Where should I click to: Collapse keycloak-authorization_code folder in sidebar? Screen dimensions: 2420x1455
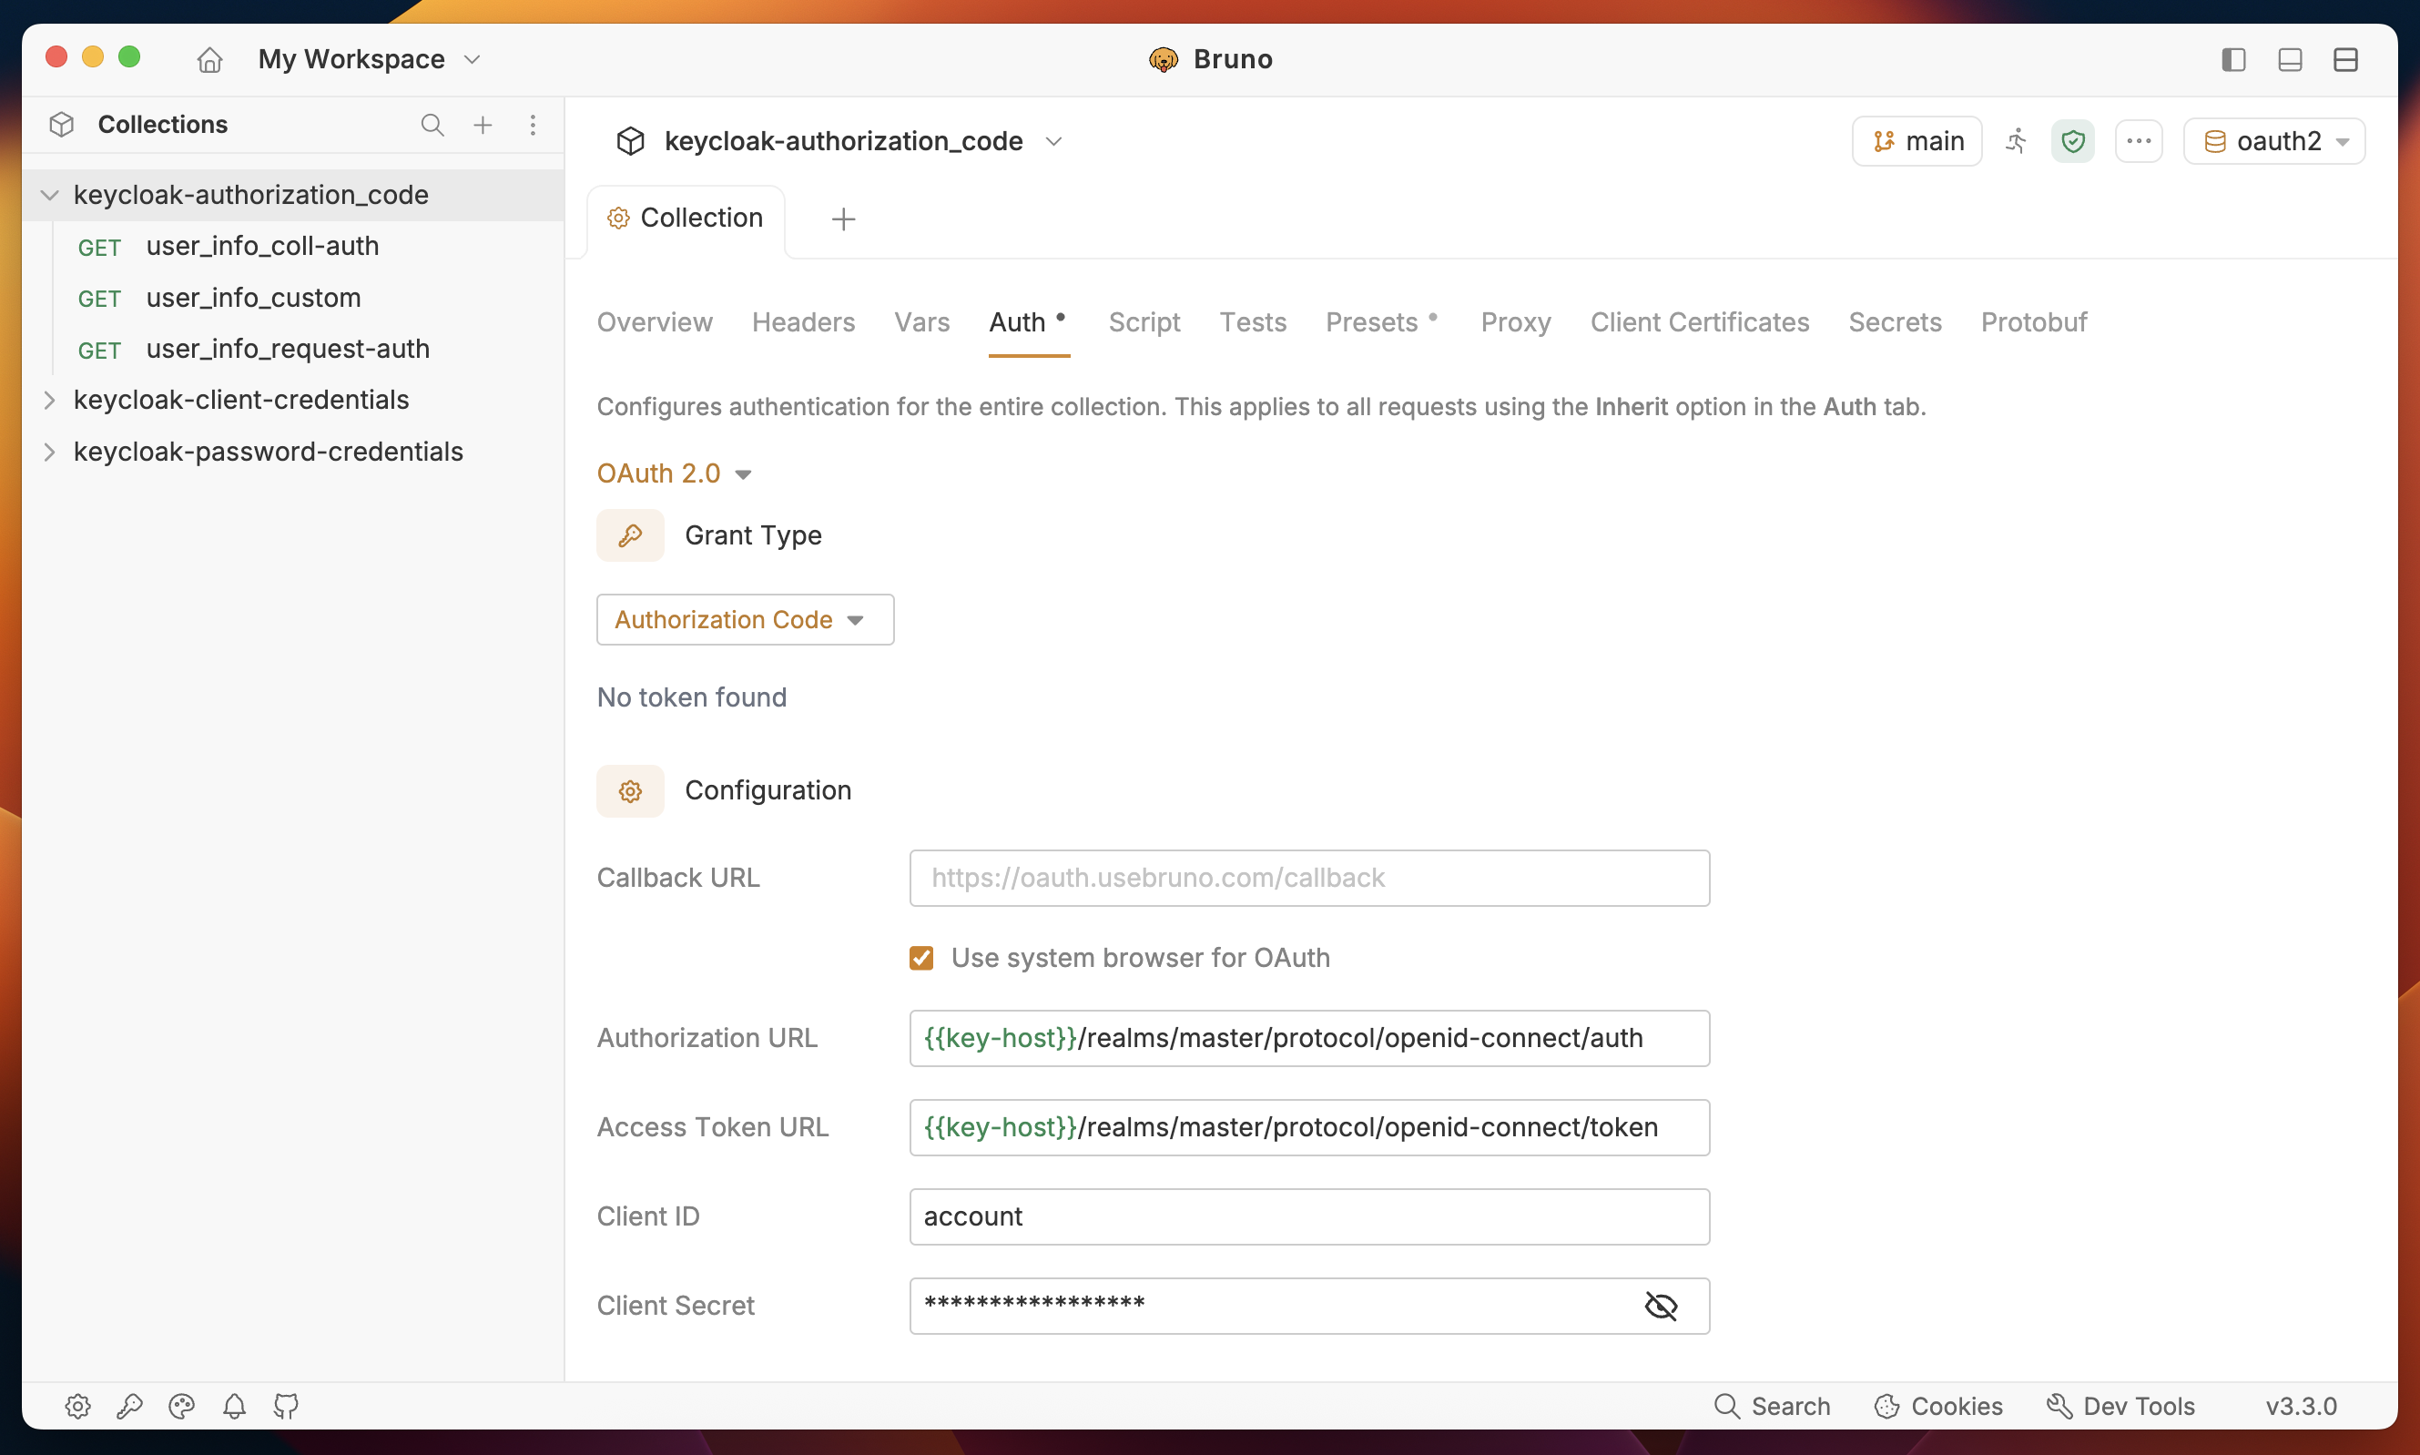(x=49, y=195)
